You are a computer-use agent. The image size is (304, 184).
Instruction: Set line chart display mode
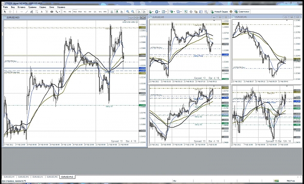tap(122, 12)
